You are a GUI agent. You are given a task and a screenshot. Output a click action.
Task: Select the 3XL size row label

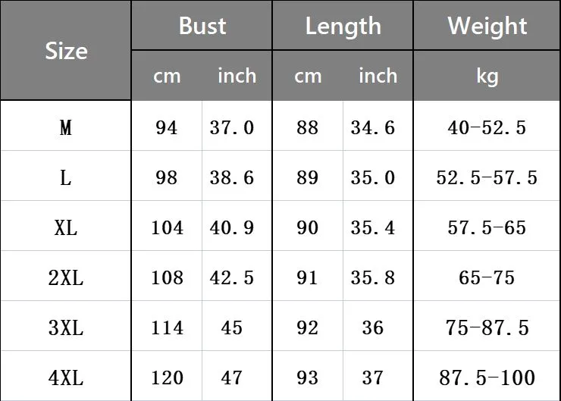tap(66, 327)
